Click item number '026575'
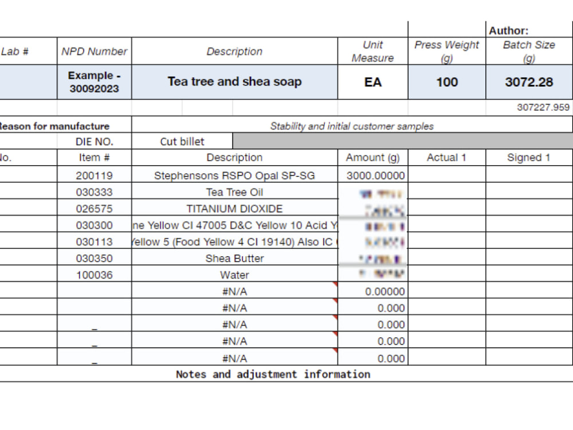Screen dimensions: 573x430 (95, 208)
